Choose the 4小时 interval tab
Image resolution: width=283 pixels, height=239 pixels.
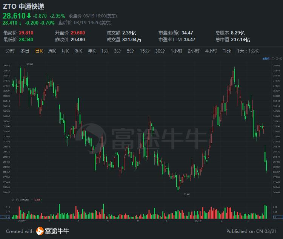tap(211, 51)
